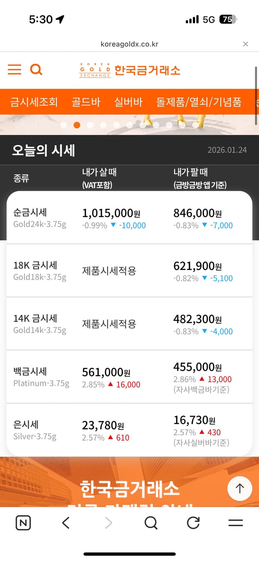Tap the back navigation arrow
Image resolution: width=259 pixels, height=561 pixels.
65,523
